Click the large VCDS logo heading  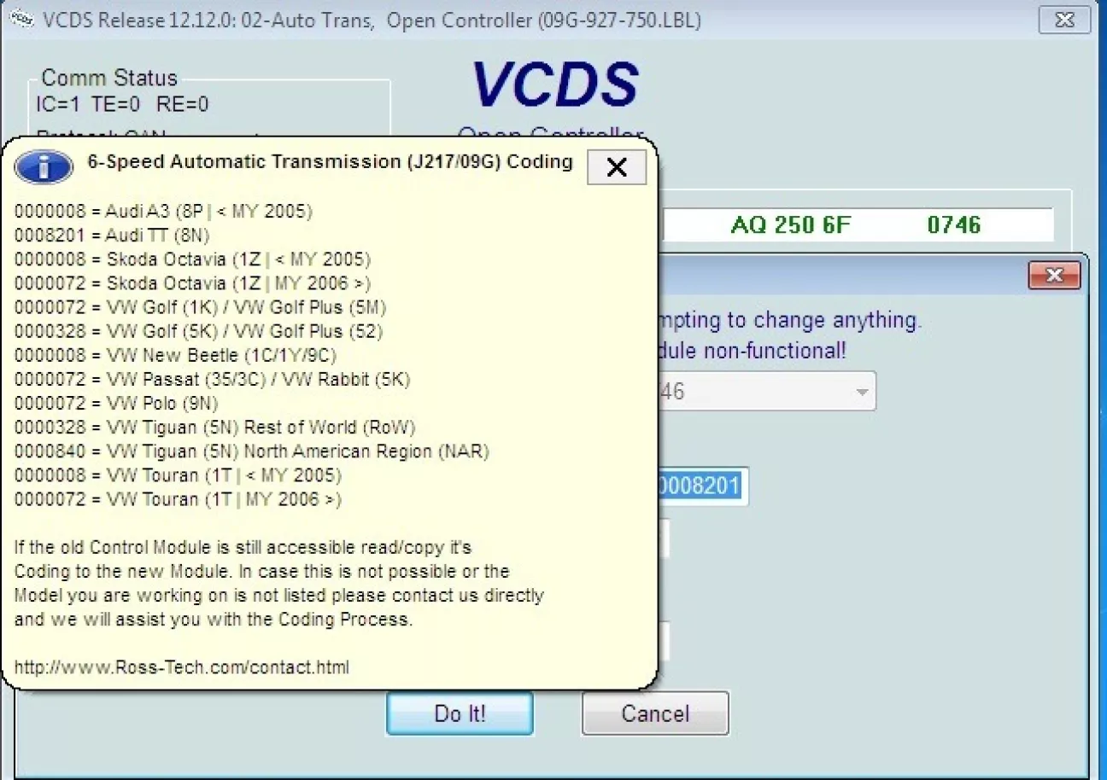point(554,85)
